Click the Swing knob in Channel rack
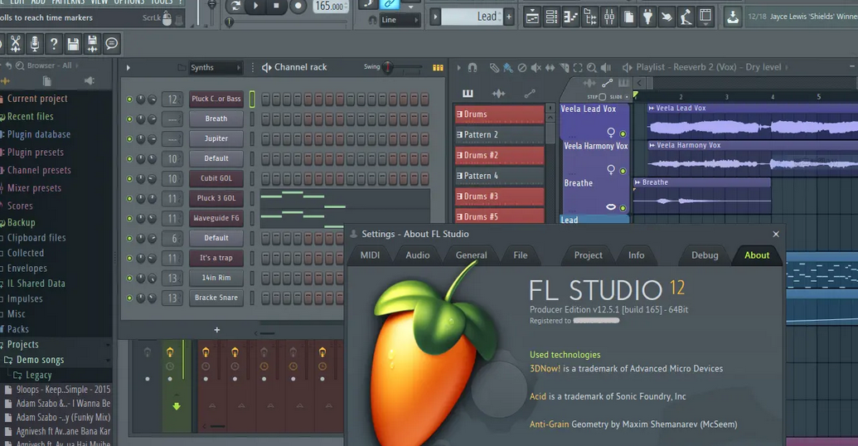858x446 pixels. (387, 67)
